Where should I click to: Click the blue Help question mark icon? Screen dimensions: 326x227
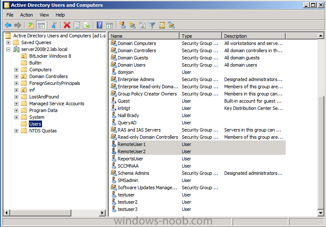click(100, 25)
